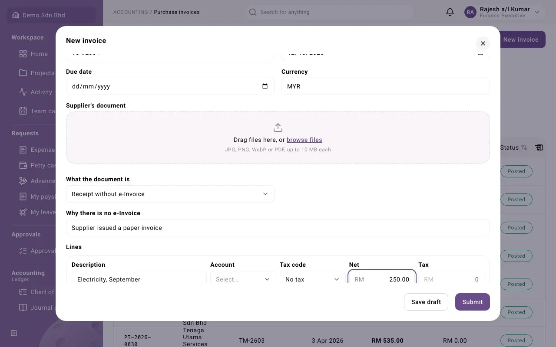Click the Demo Sdn Bhd company icon
Screen dimensions: 556x347
16,15
